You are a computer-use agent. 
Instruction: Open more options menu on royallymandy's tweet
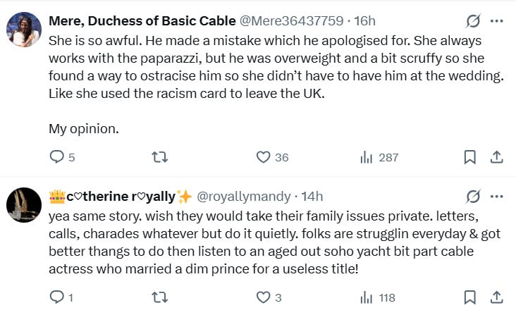pos(497,195)
